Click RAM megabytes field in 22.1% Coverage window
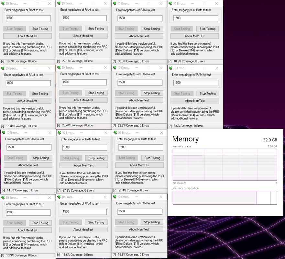Viewport: 285px width, 259px height. [84, 18]
